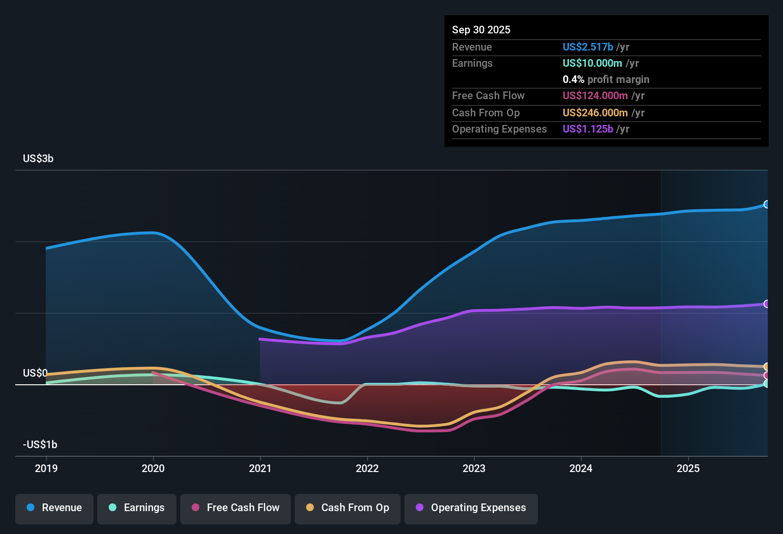Select the 2025 tick on timeline

coord(688,469)
